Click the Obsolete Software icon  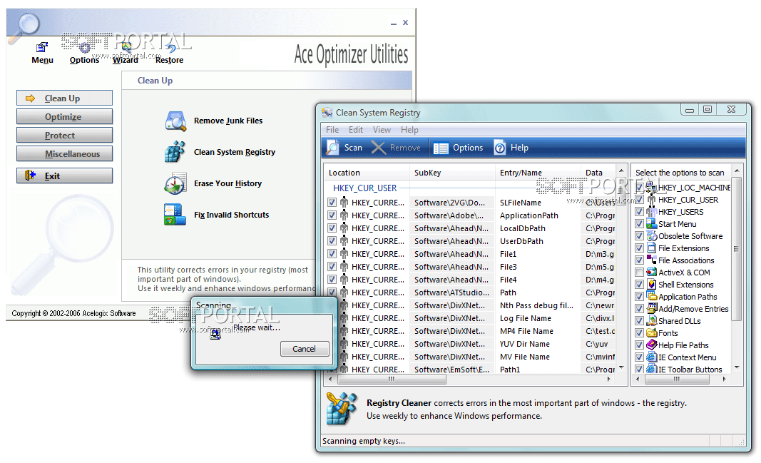click(651, 236)
